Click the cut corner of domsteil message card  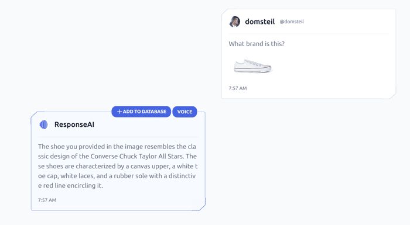coord(392,95)
